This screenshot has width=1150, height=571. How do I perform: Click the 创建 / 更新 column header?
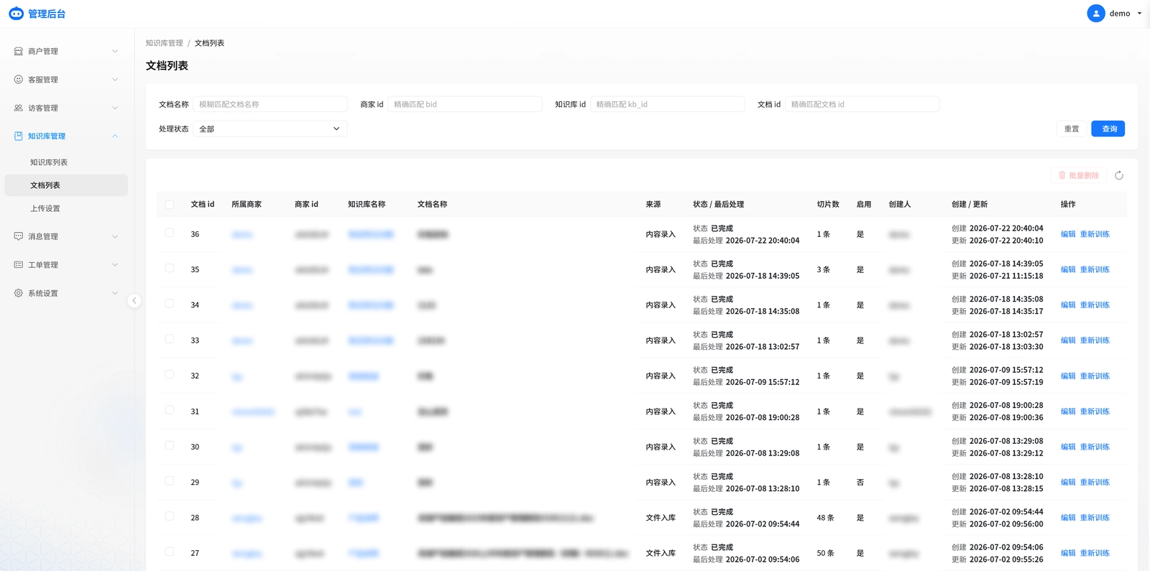coord(970,205)
